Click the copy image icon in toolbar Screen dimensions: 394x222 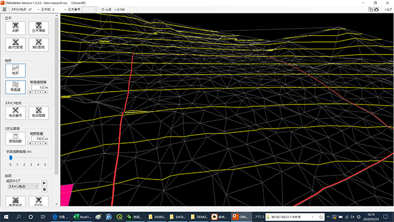[370, 10]
